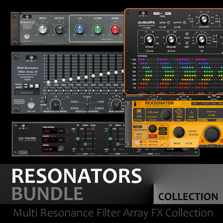223x223 pixels.
Task: Click Modulation Speed knob
Action: 55,104
